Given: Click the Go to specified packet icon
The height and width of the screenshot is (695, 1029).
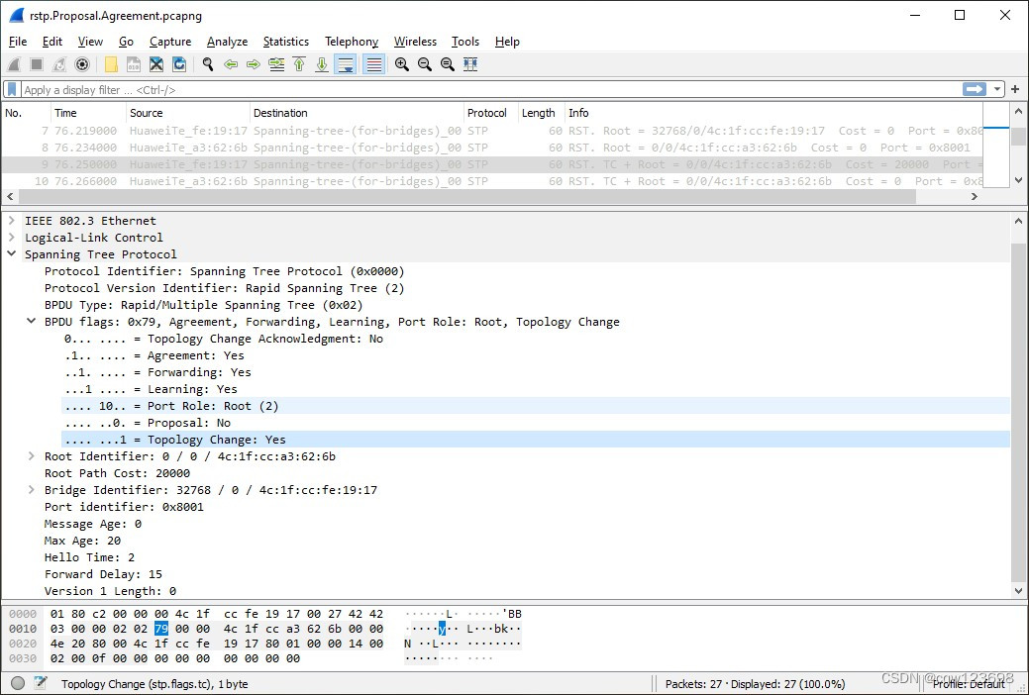Looking at the screenshot, I should (276, 64).
